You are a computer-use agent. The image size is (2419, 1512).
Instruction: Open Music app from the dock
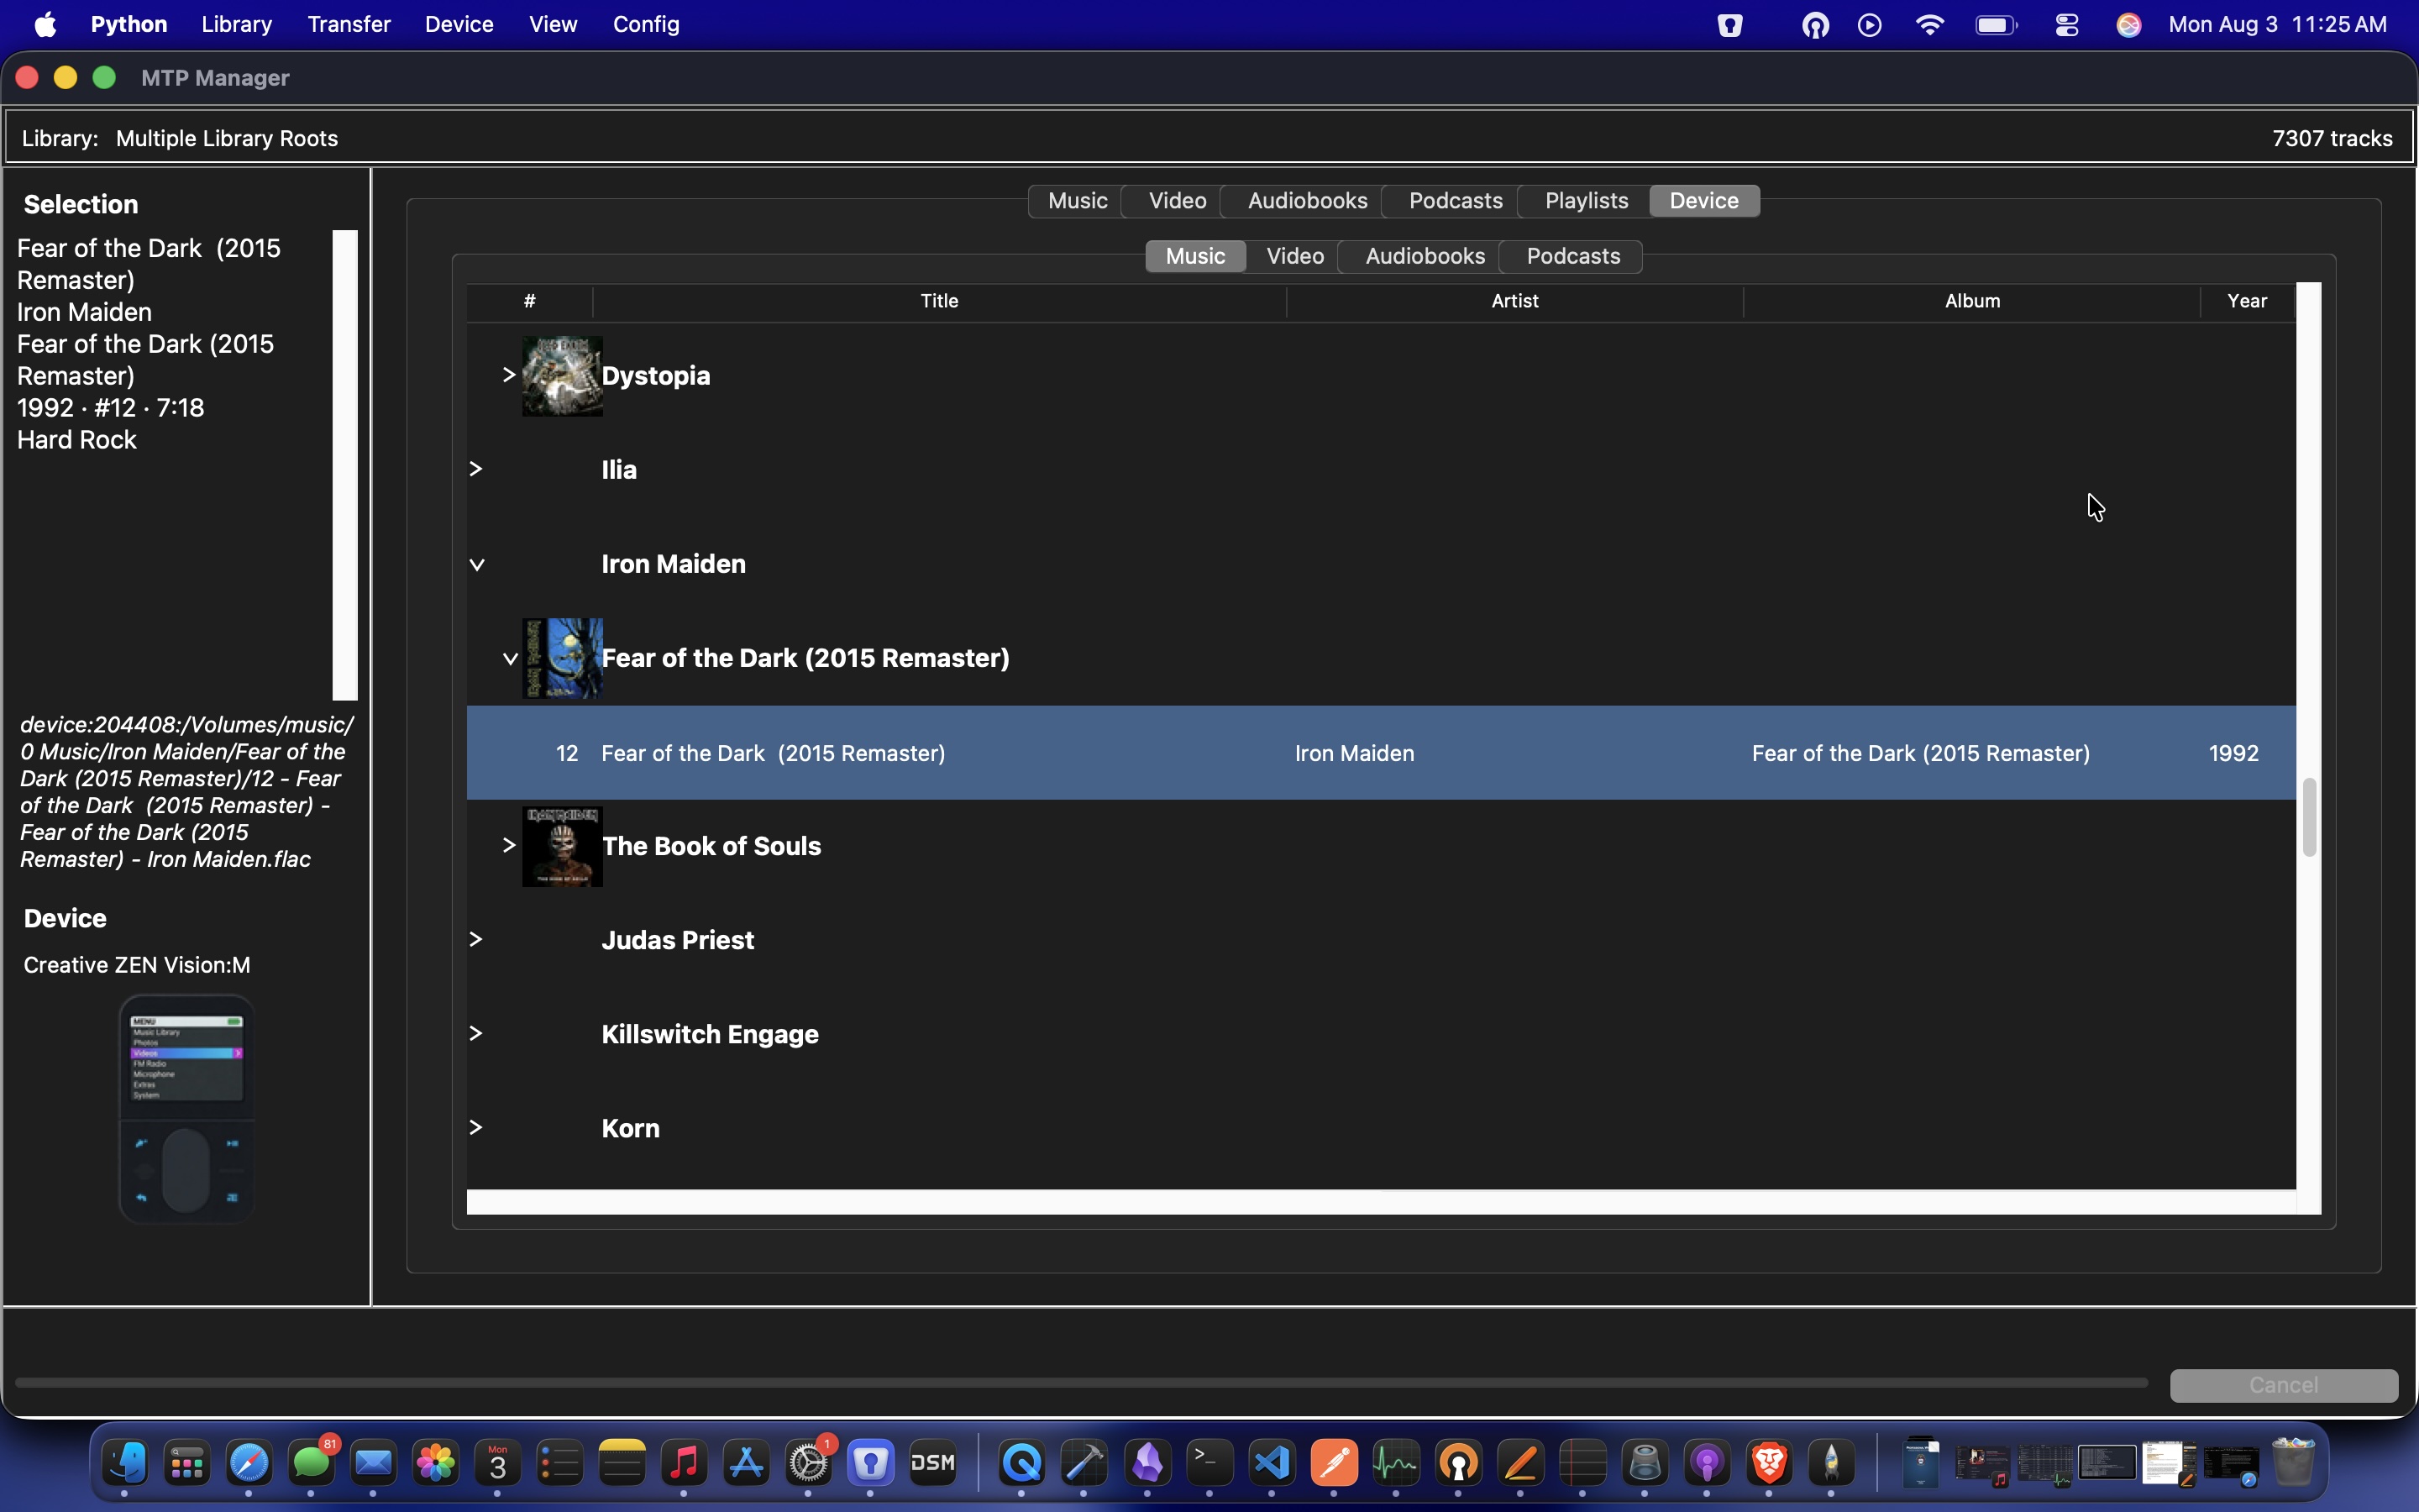(685, 1464)
